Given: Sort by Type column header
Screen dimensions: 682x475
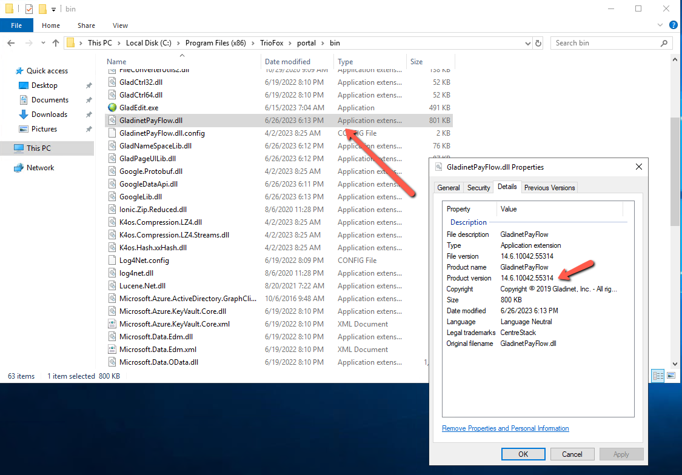Looking at the screenshot, I should coord(346,62).
